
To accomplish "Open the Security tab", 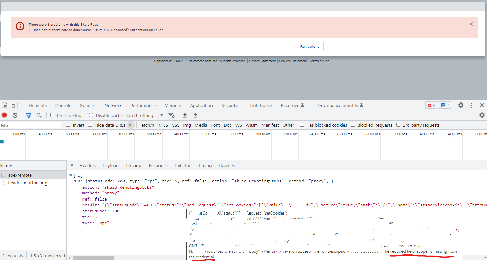I will pyautogui.click(x=230, y=105).
